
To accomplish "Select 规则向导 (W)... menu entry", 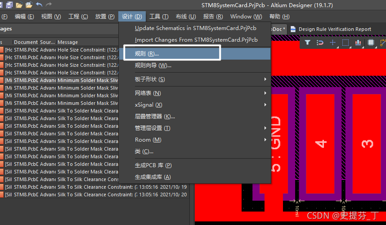I will (195, 65).
